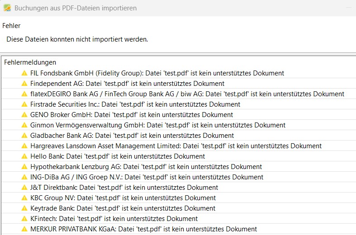Click warning icon beside Hello Bank
This screenshot has height=235, width=356.
click(x=24, y=156)
